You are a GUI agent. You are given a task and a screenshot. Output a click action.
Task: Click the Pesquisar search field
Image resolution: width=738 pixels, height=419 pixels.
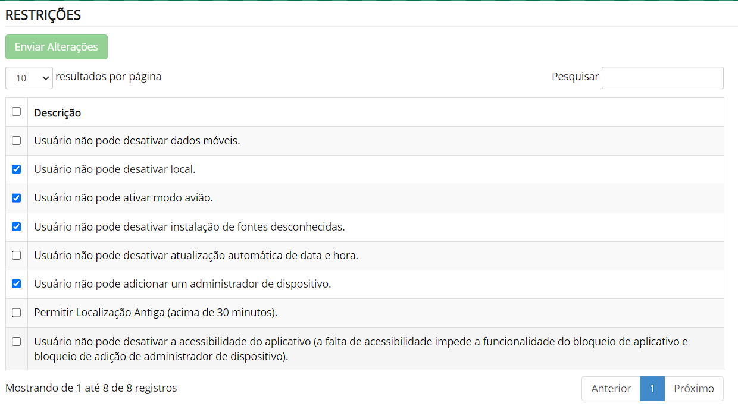(x=662, y=78)
